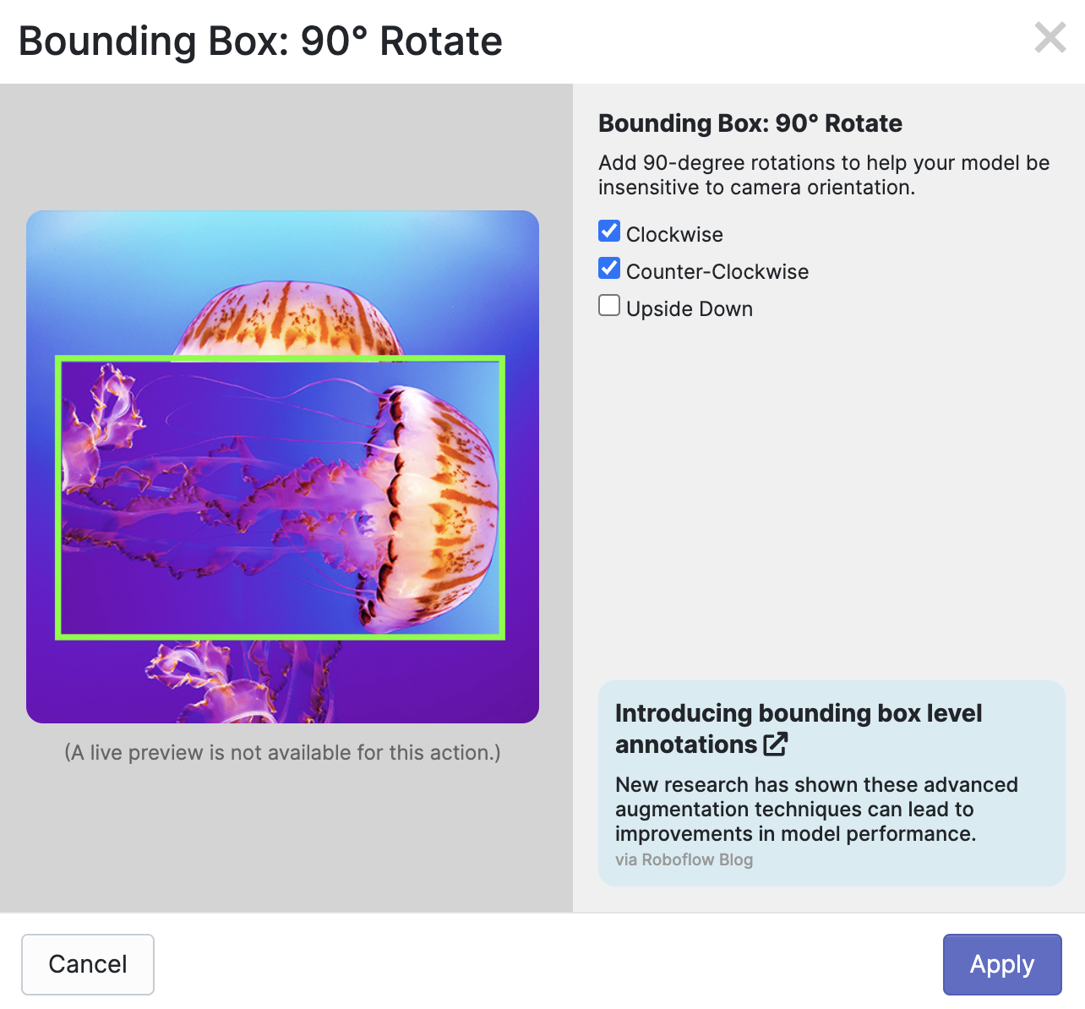This screenshot has width=1085, height=1009.
Task: Enable the Upside Down checkbox
Action: [x=609, y=306]
